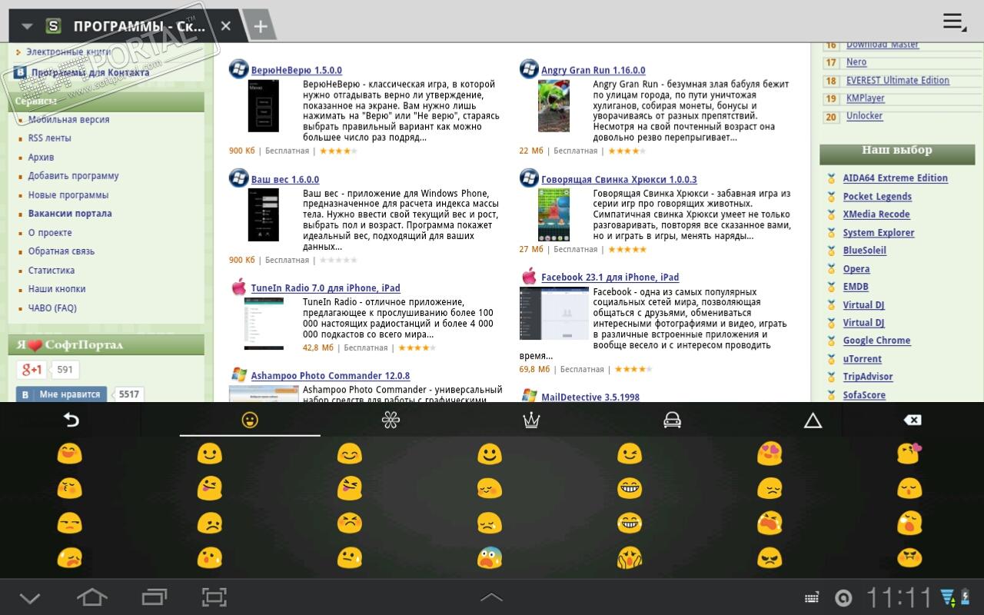Open the AIDA64 Extreme Edition link
Image resolution: width=984 pixels, height=615 pixels.
(x=896, y=178)
